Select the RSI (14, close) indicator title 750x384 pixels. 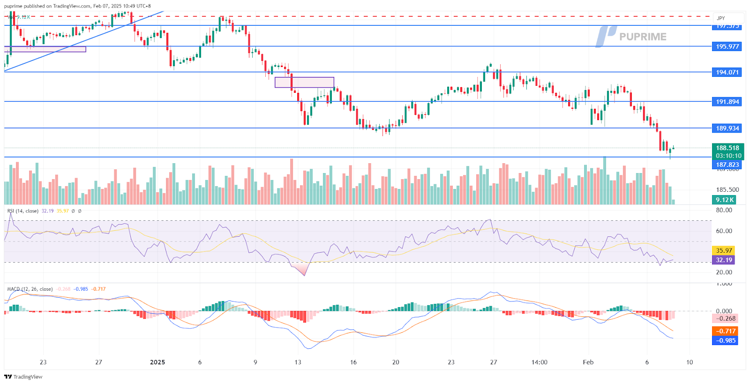click(23, 211)
